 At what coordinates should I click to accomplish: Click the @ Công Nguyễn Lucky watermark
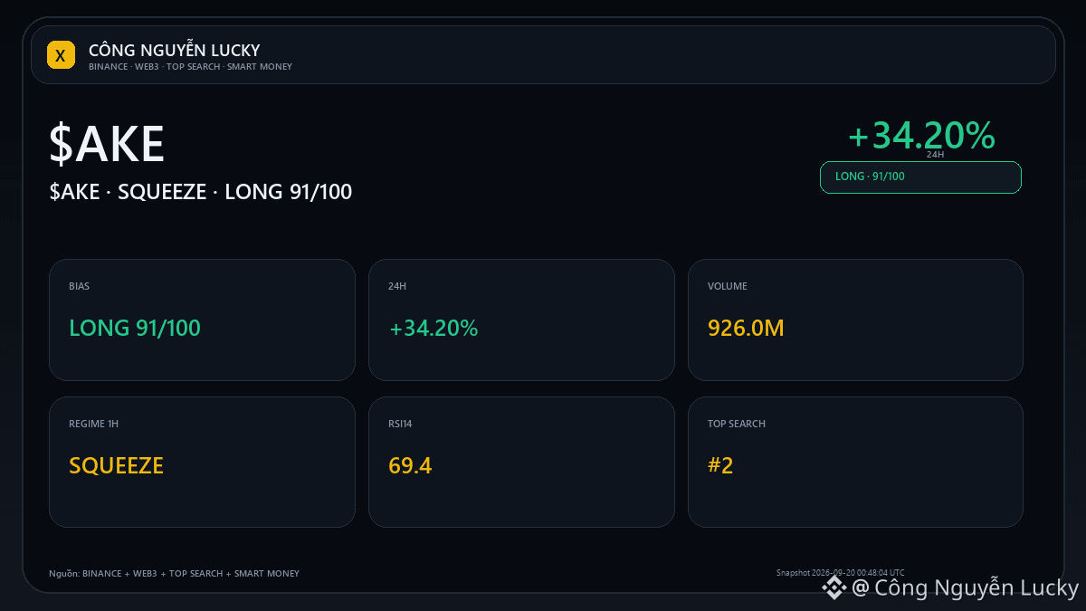click(966, 588)
